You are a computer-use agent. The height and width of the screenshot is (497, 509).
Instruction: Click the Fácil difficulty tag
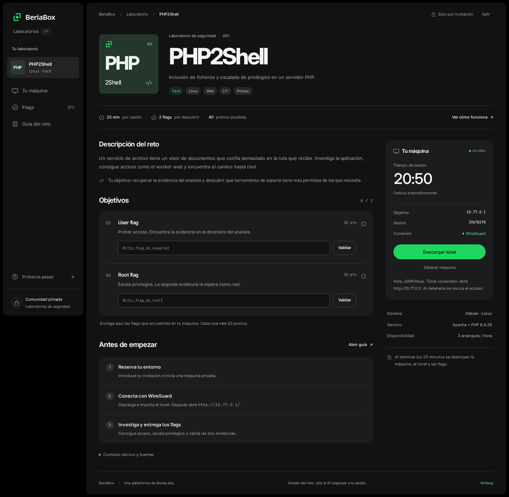pos(176,91)
